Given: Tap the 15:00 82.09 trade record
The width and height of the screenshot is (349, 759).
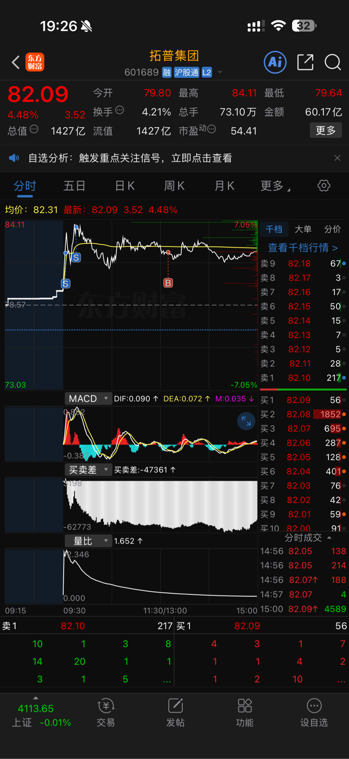Looking at the screenshot, I should coord(303,609).
